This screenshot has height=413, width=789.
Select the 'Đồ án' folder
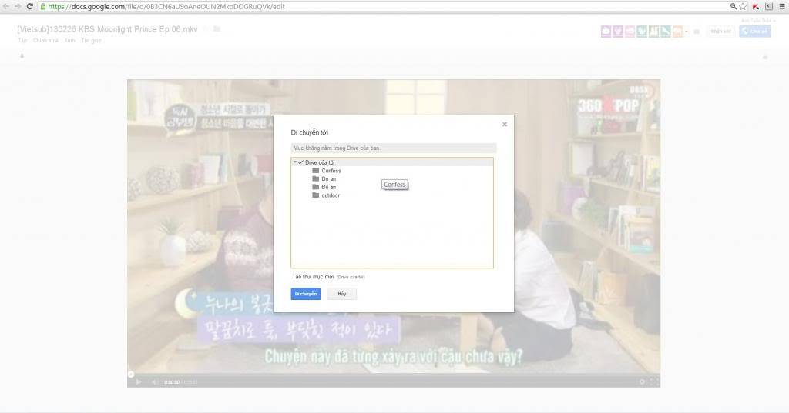(x=328, y=187)
